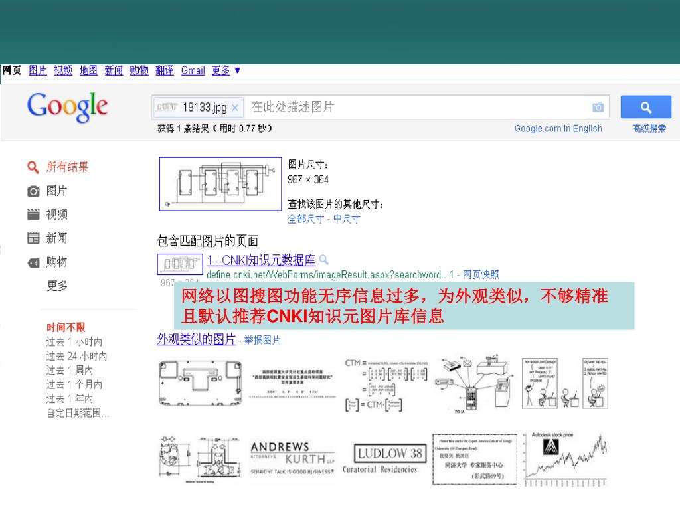
Task: Click the red magnifier beside 所有结果
Action: point(33,167)
